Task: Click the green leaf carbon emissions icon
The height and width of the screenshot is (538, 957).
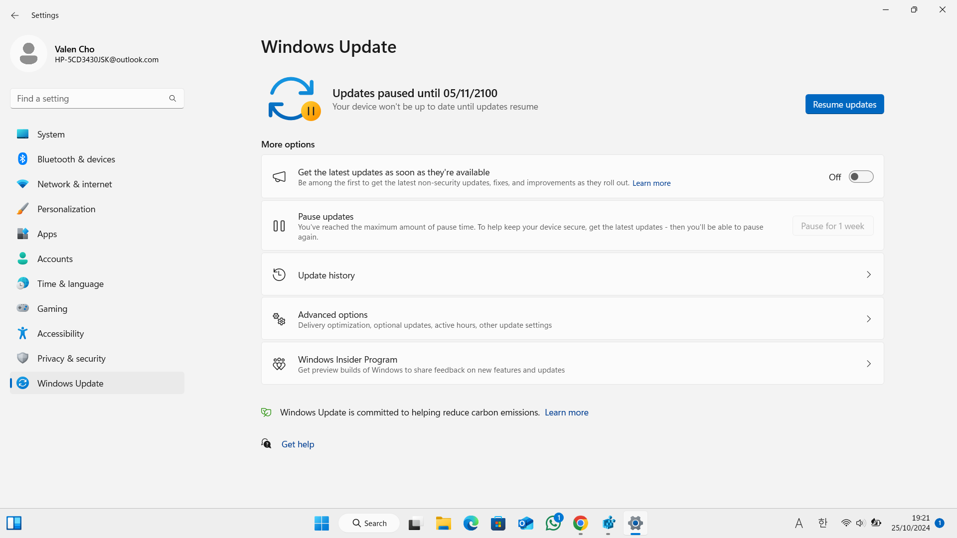Action: 266,412
